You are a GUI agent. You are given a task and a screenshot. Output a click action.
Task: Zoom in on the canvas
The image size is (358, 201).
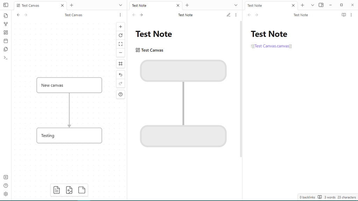(x=121, y=27)
